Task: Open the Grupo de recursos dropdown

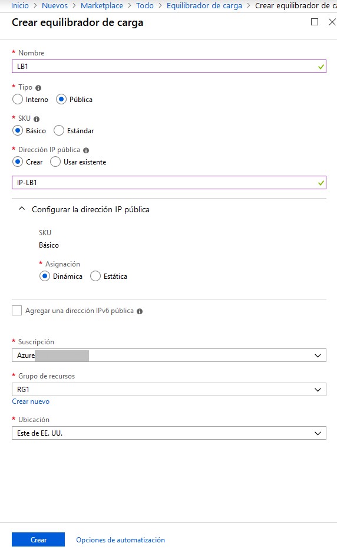Action: click(x=169, y=390)
